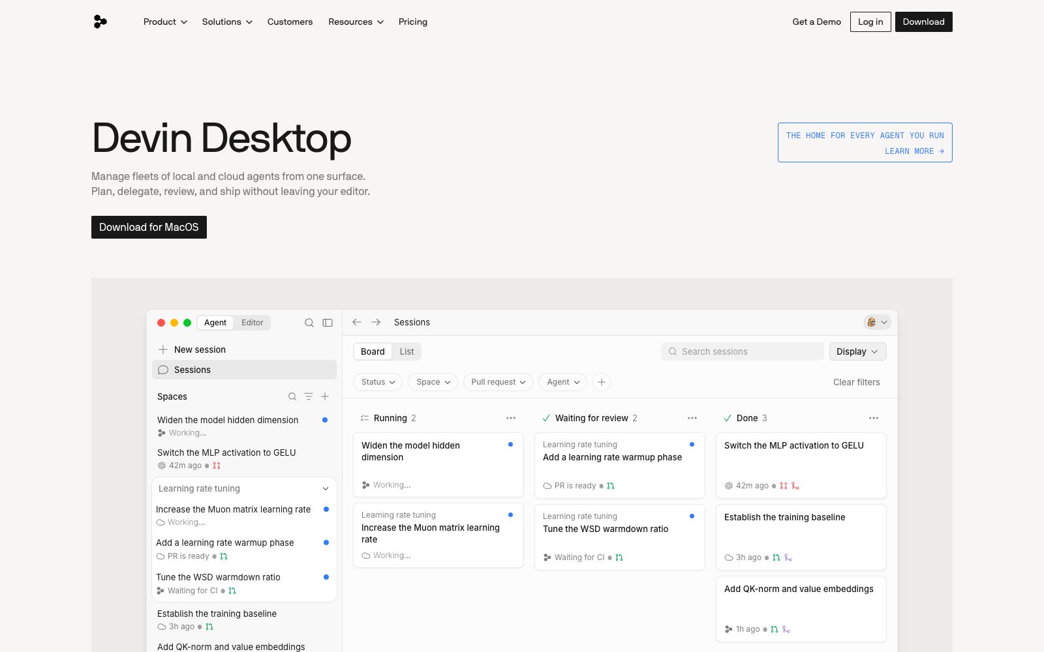
Task: Open the 'Establish the training baseline' board card
Action: click(x=801, y=537)
